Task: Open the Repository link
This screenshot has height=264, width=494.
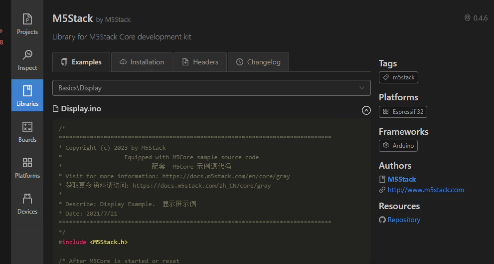Action: point(404,220)
